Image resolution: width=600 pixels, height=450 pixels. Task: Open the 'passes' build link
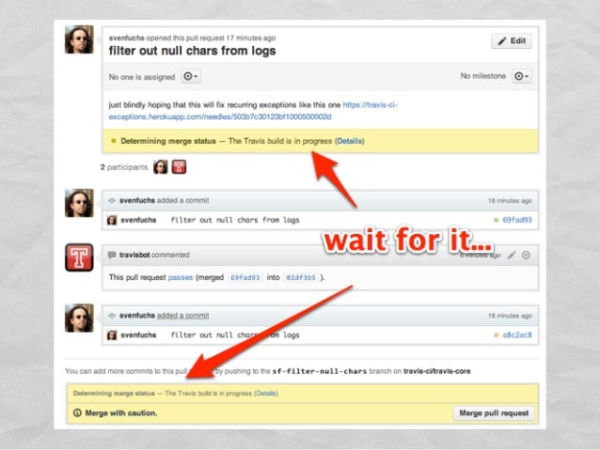click(x=181, y=277)
